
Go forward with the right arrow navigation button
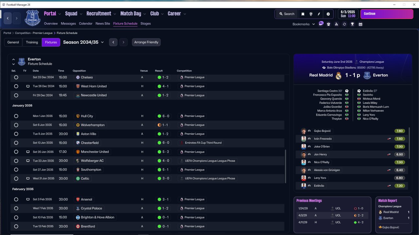(17, 18)
